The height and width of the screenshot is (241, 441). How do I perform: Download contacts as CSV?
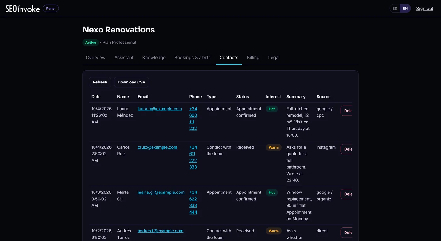[x=132, y=82]
